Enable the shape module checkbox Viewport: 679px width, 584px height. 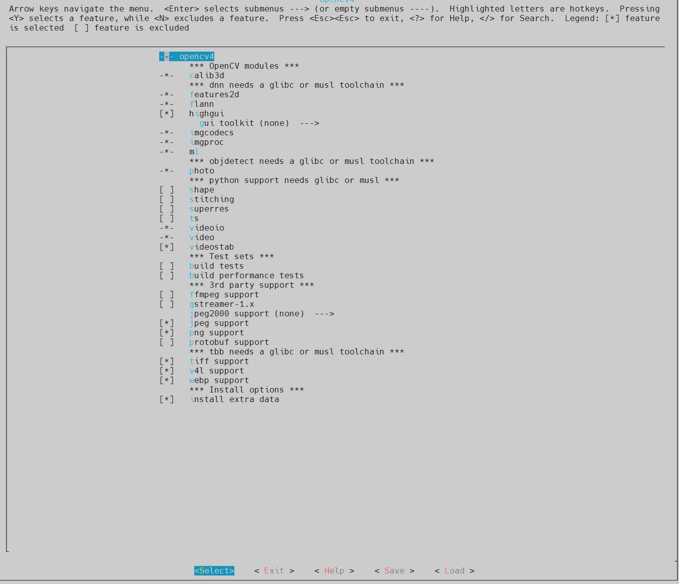[x=167, y=190]
